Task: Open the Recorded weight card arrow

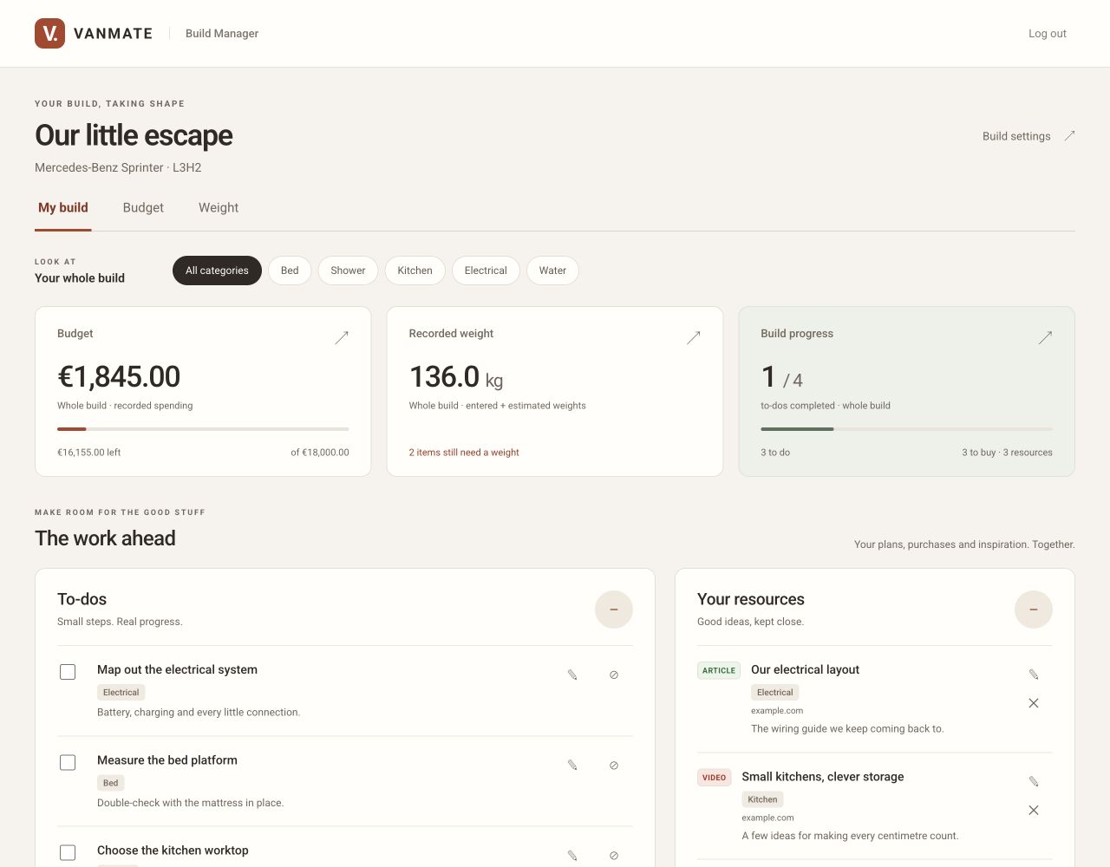Action: (694, 337)
